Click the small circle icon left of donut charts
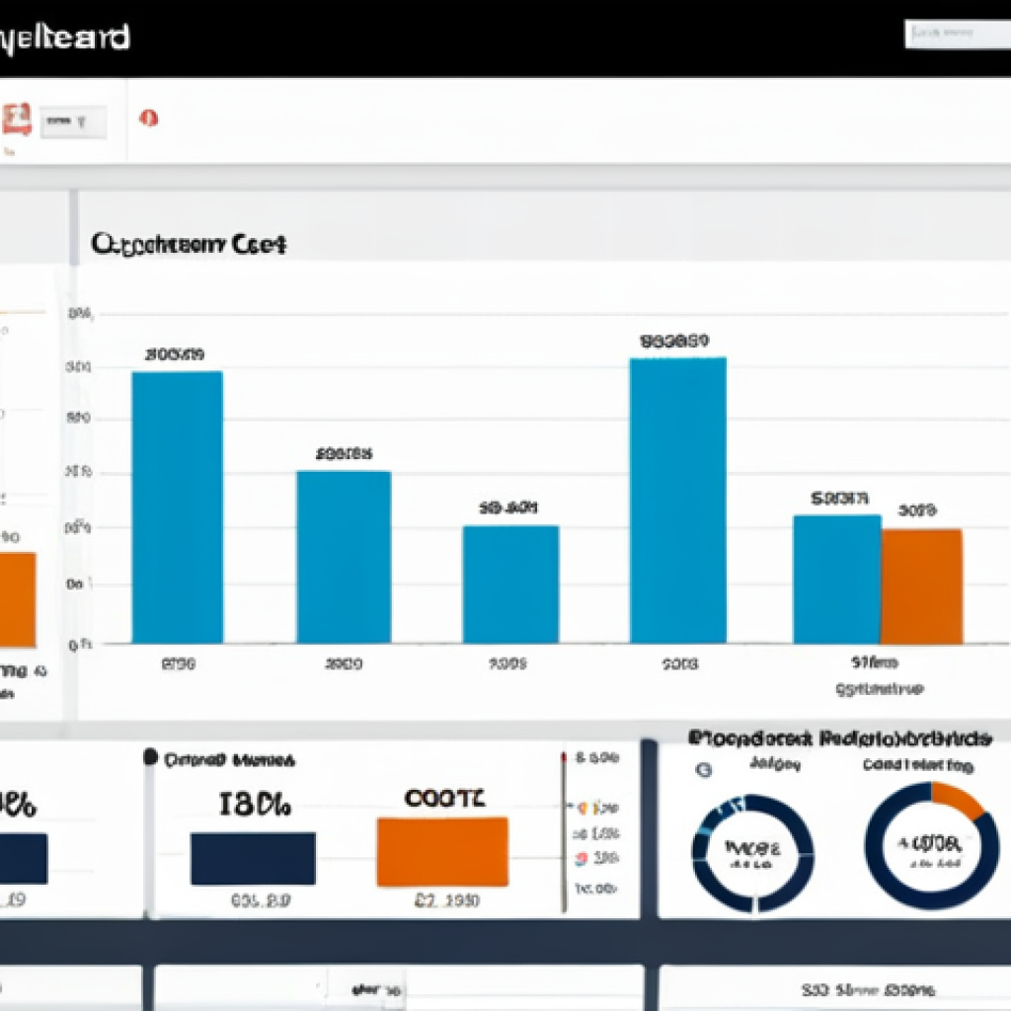Screen dimensions: 1011x1011 pyautogui.click(x=703, y=769)
